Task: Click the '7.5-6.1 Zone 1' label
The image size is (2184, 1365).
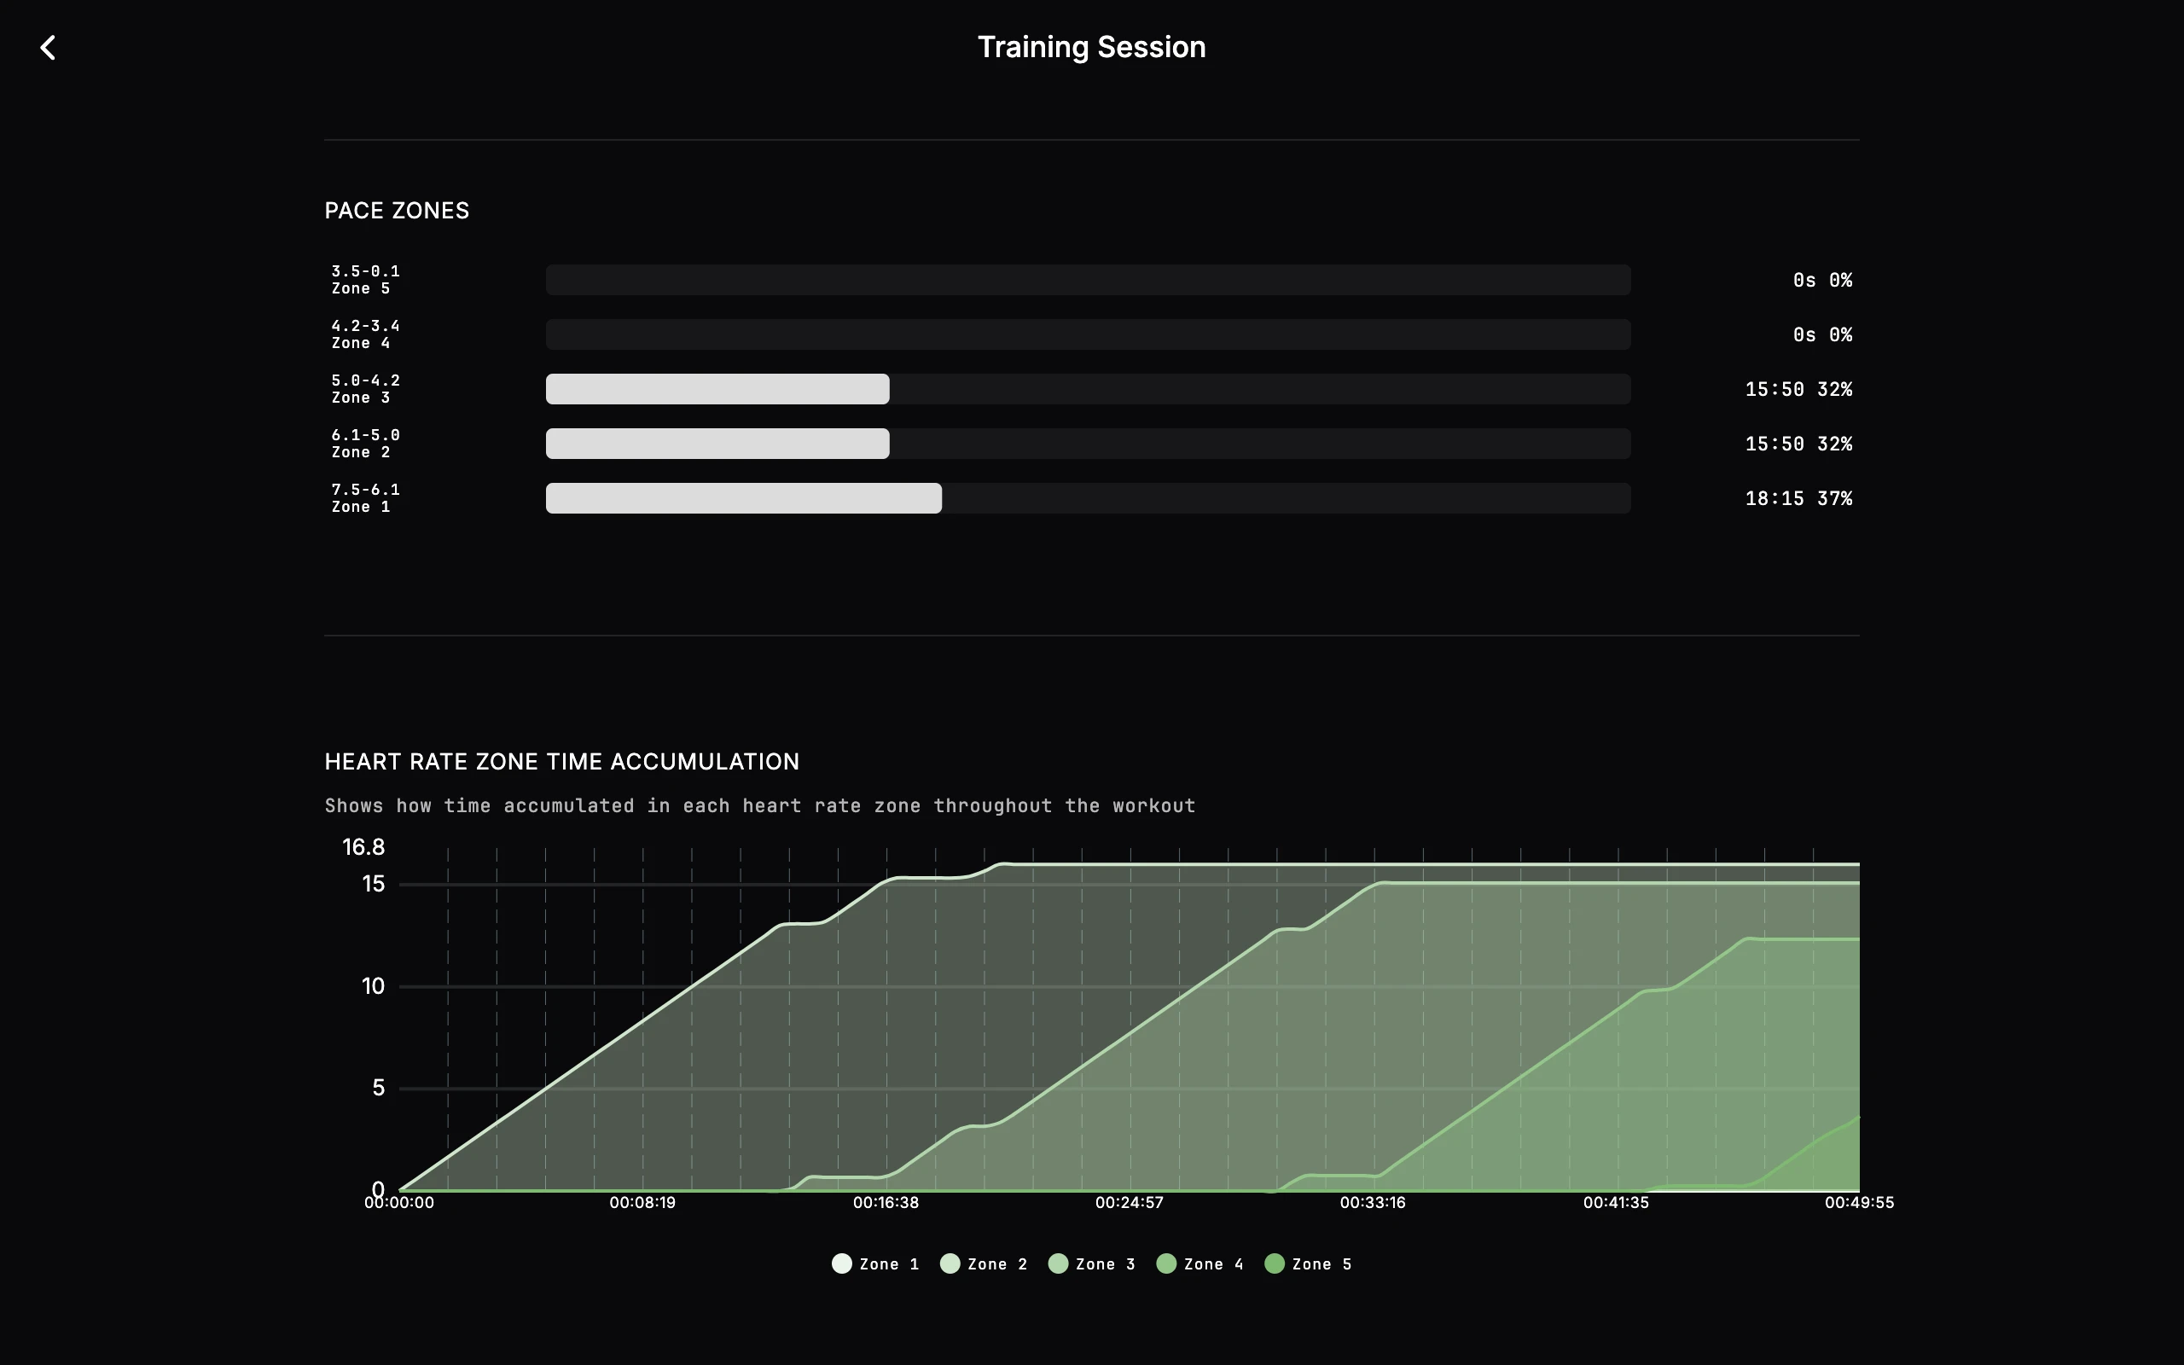Action: 365,498
